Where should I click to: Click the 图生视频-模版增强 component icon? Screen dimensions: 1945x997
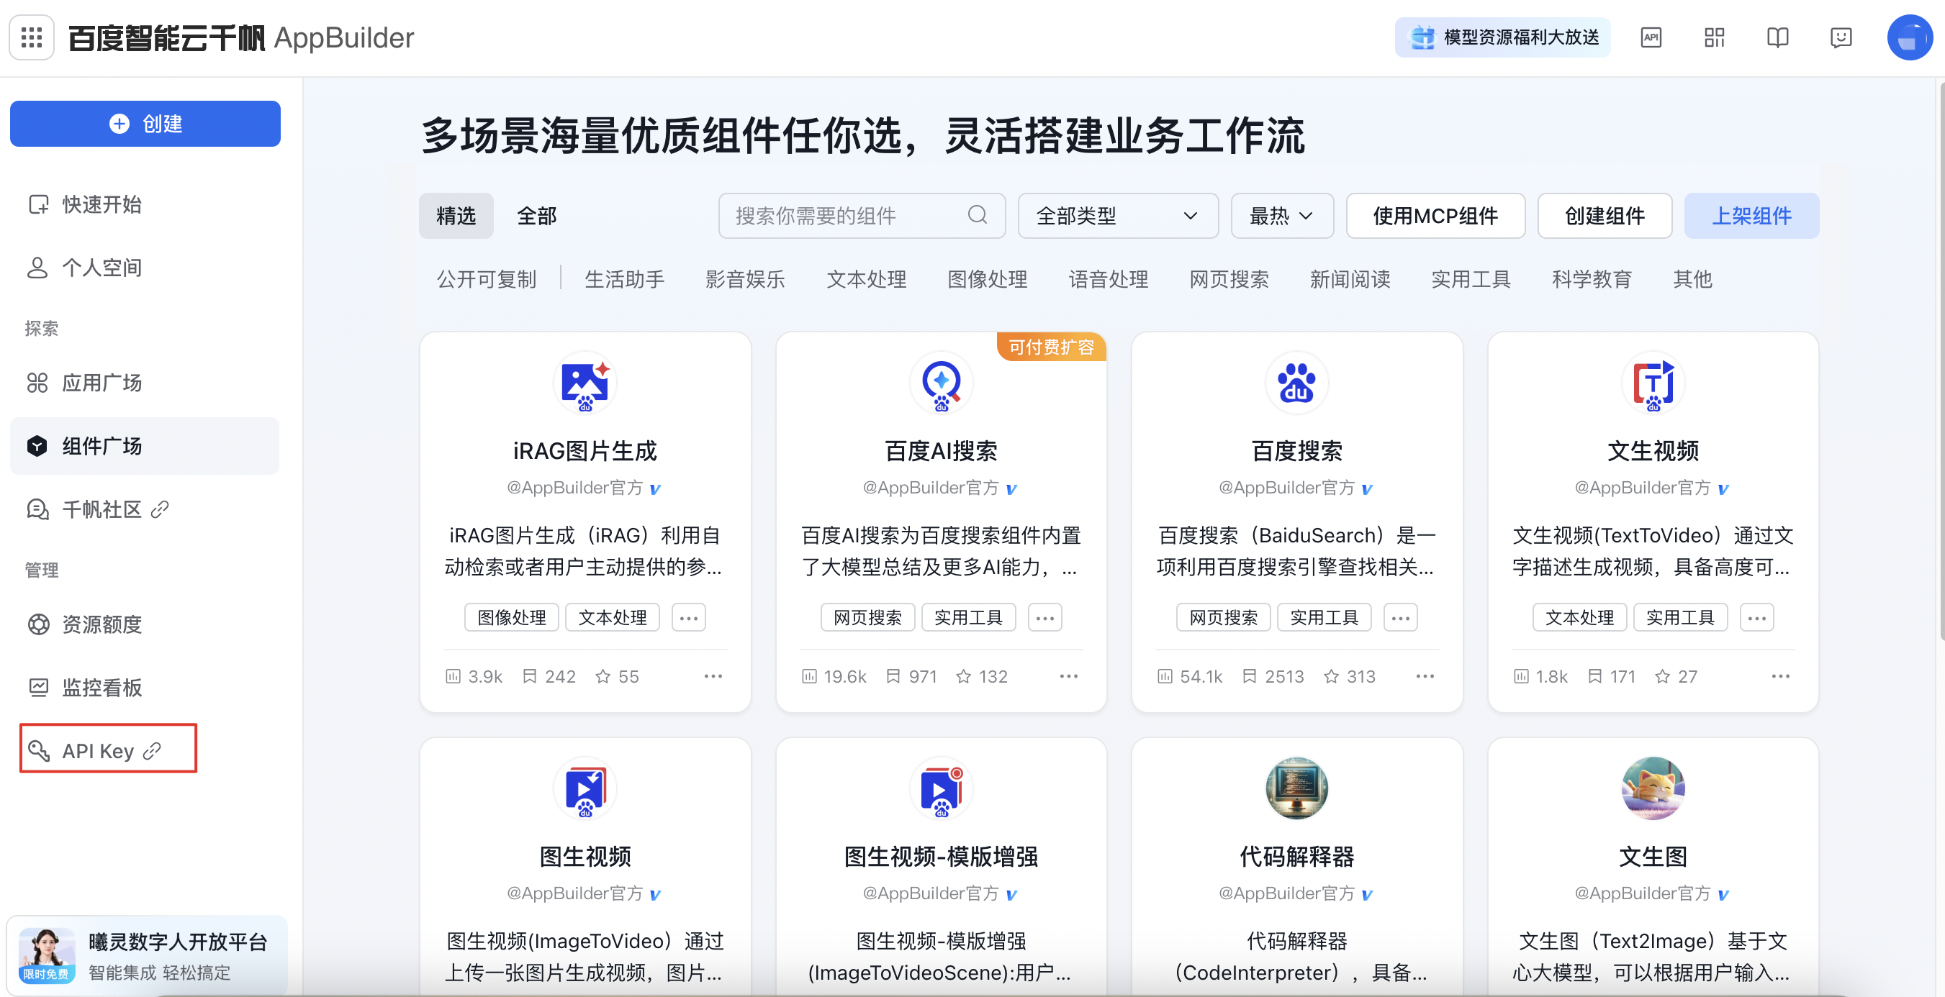[941, 788]
